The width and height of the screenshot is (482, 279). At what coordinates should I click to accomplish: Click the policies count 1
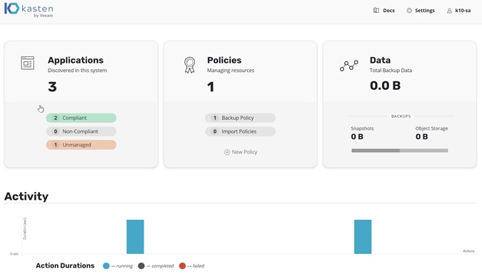point(211,86)
